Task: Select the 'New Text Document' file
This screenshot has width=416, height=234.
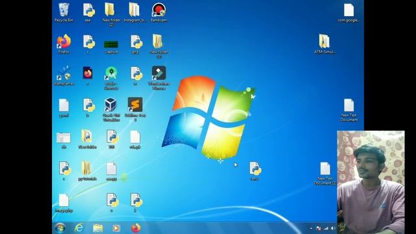Action: coord(348,110)
